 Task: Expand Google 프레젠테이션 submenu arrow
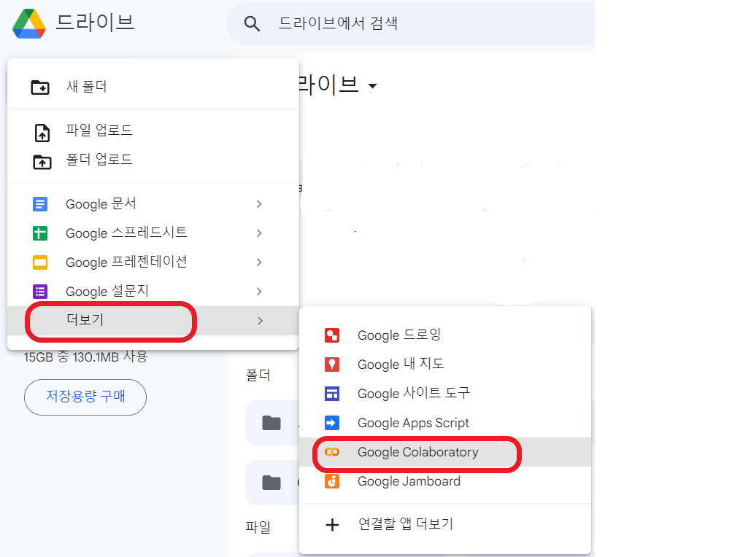(259, 262)
